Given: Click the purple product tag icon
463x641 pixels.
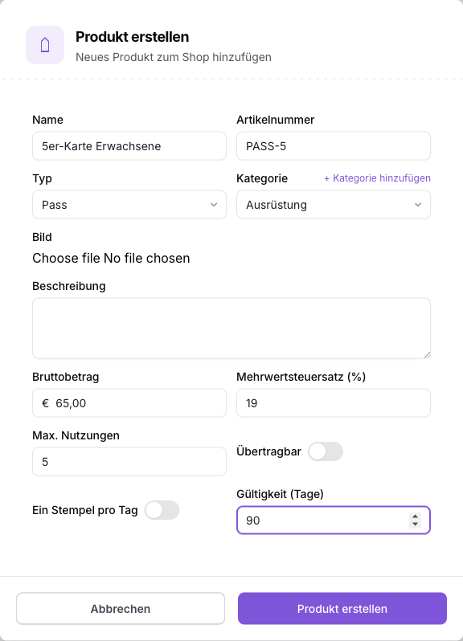Looking at the screenshot, I should (45, 45).
